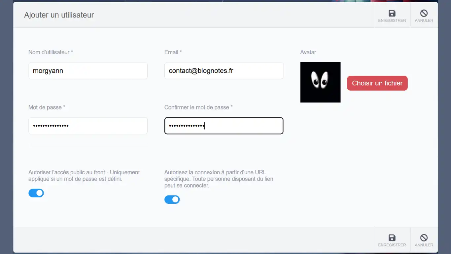Click the avatar eyes image thumbnail
This screenshot has height=254, width=451.
(320, 82)
